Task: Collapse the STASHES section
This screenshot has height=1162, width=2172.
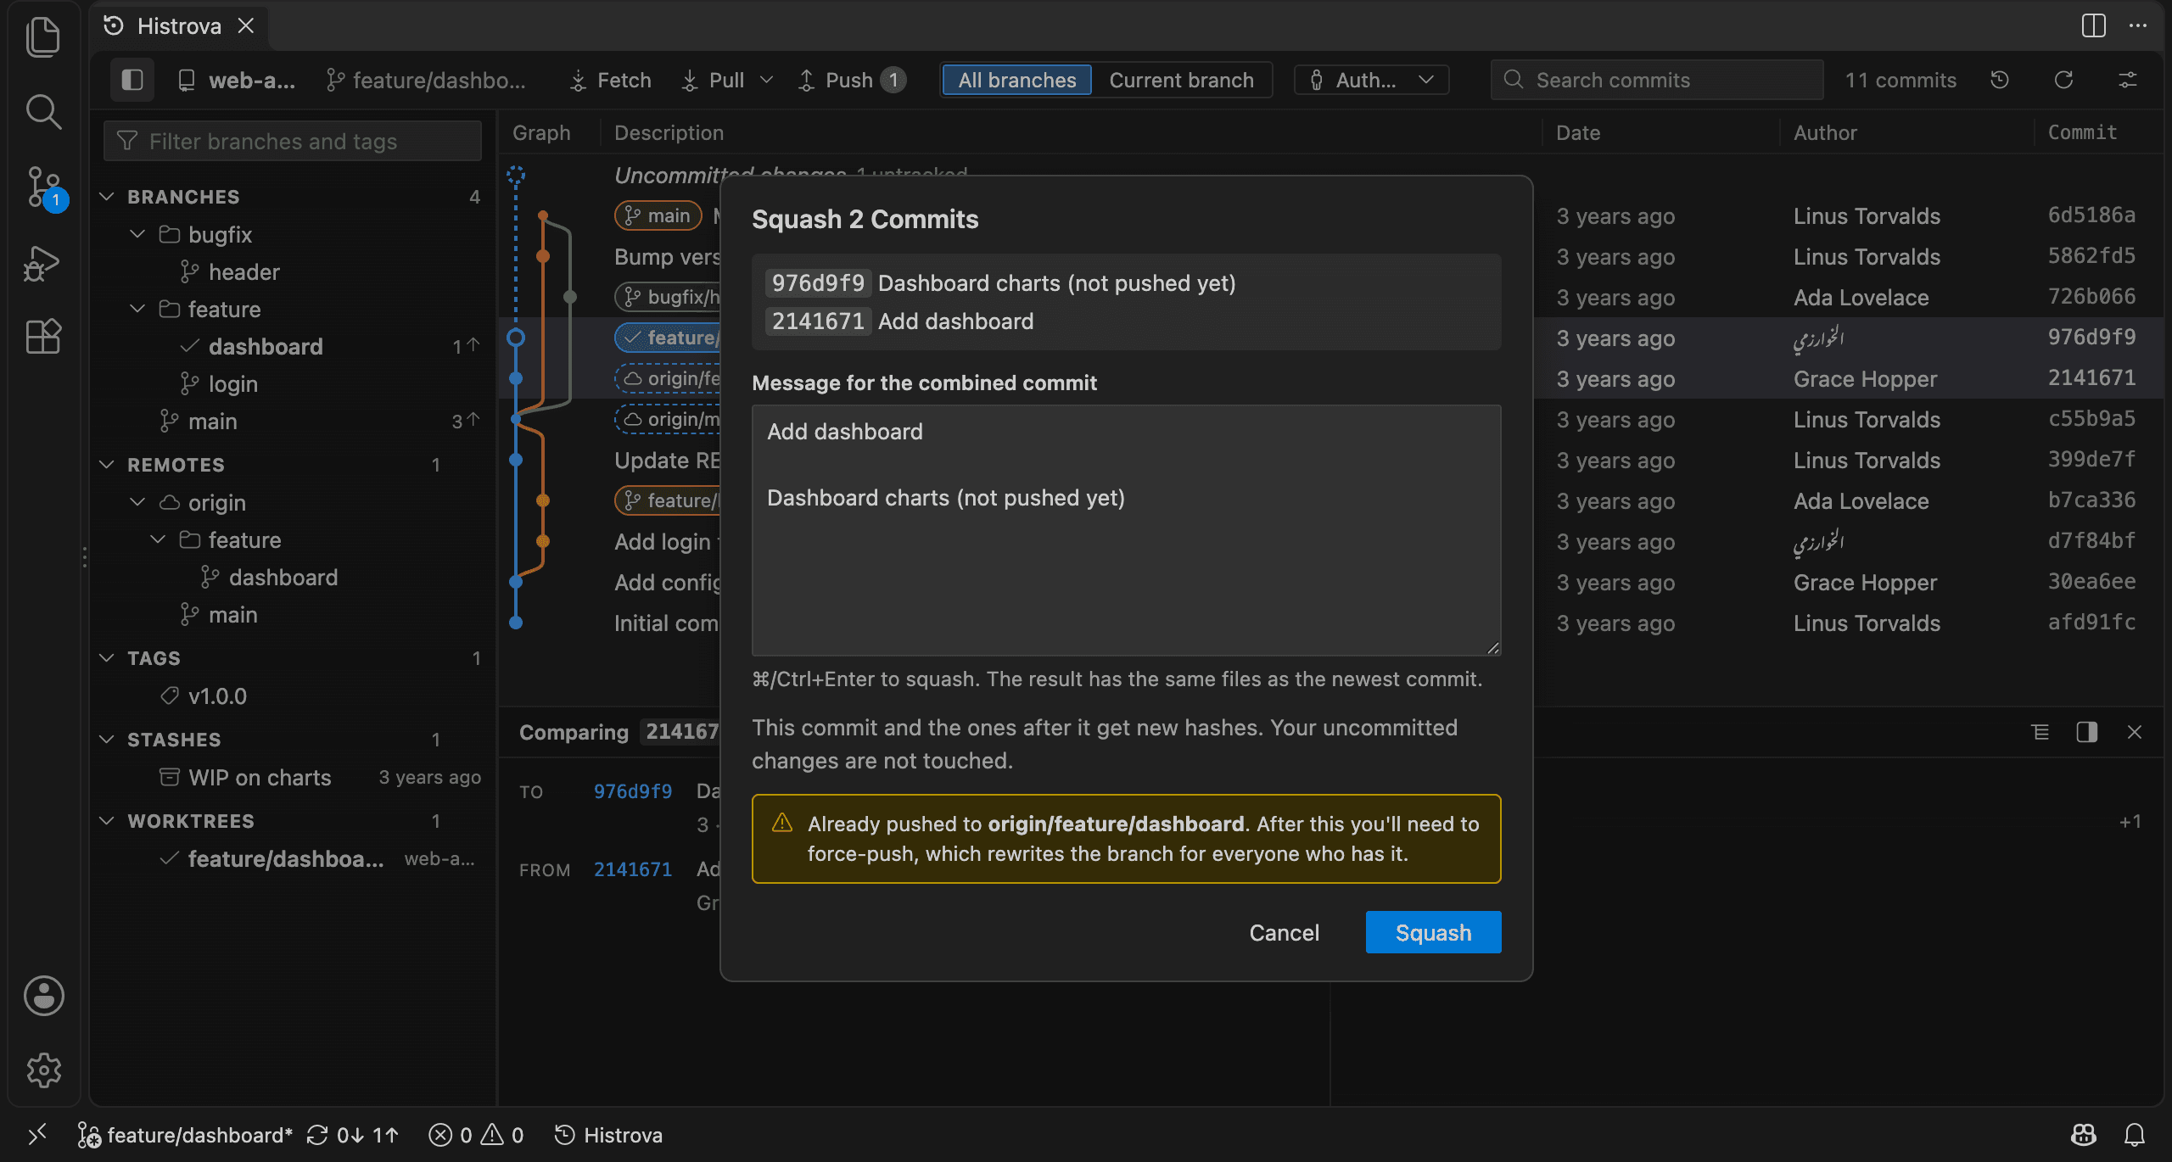Action: (107, 740)
